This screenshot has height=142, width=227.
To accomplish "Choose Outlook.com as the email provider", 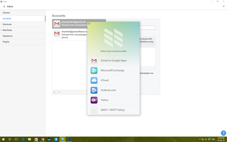I will click(113, 90).
